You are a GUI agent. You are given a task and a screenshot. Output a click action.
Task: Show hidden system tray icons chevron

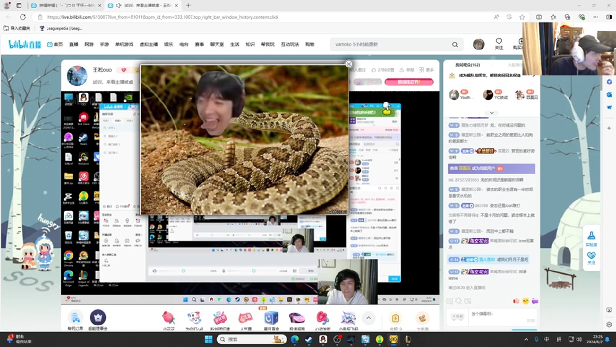[526, 339]
